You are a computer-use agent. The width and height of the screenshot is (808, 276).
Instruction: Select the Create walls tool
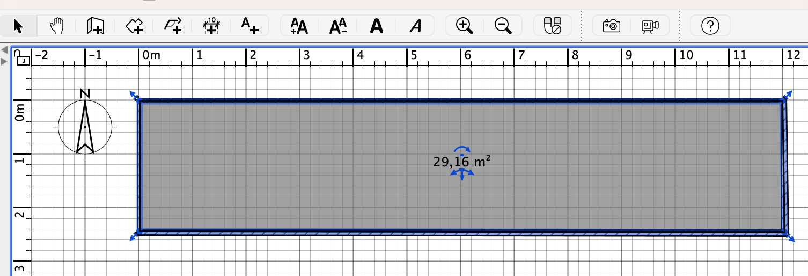tap(95, 25)
